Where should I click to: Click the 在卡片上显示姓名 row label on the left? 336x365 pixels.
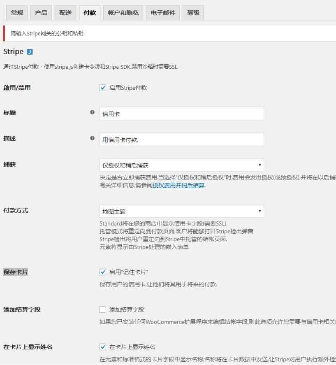click(28, 347)
